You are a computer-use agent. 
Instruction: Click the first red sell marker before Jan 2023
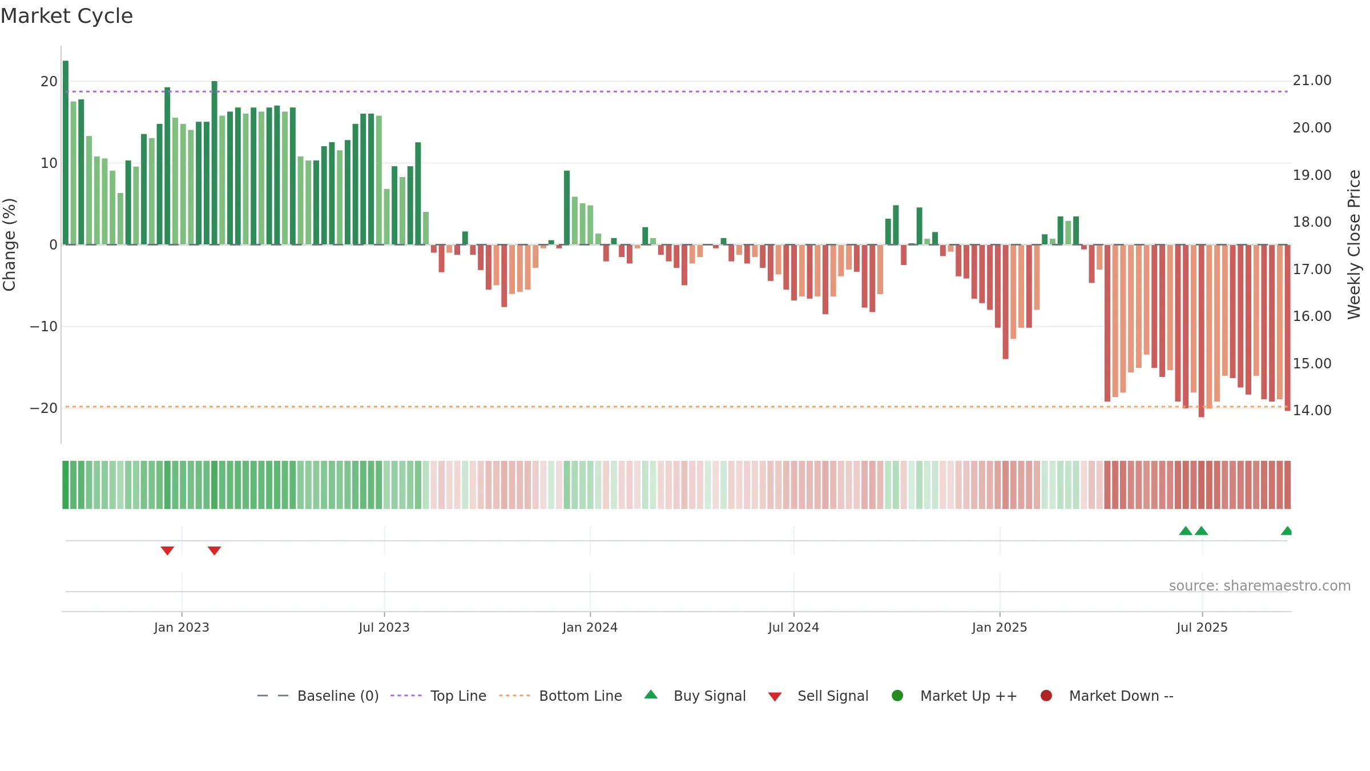tap(167, 551)
